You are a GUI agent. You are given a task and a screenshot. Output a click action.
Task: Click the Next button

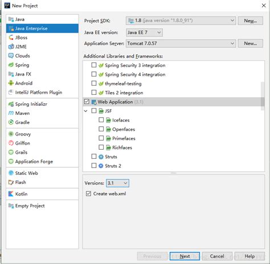click(x=185, y=257)
